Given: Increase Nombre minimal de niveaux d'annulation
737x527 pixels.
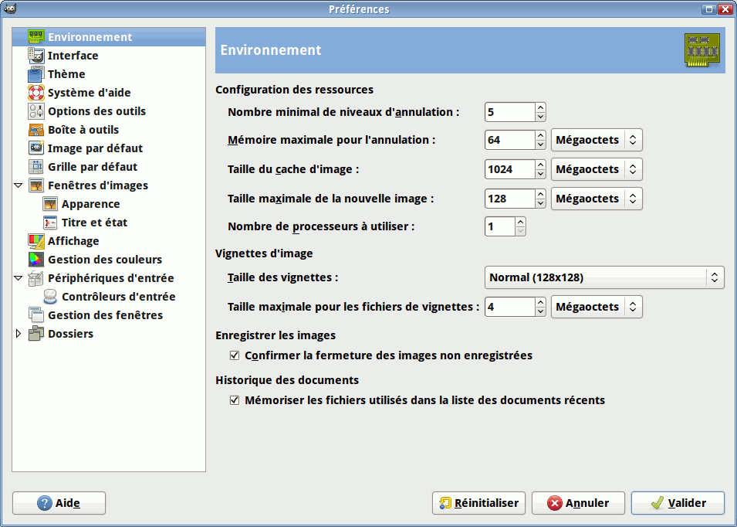Looking at the screenshot, I should [x=540, y=108].
